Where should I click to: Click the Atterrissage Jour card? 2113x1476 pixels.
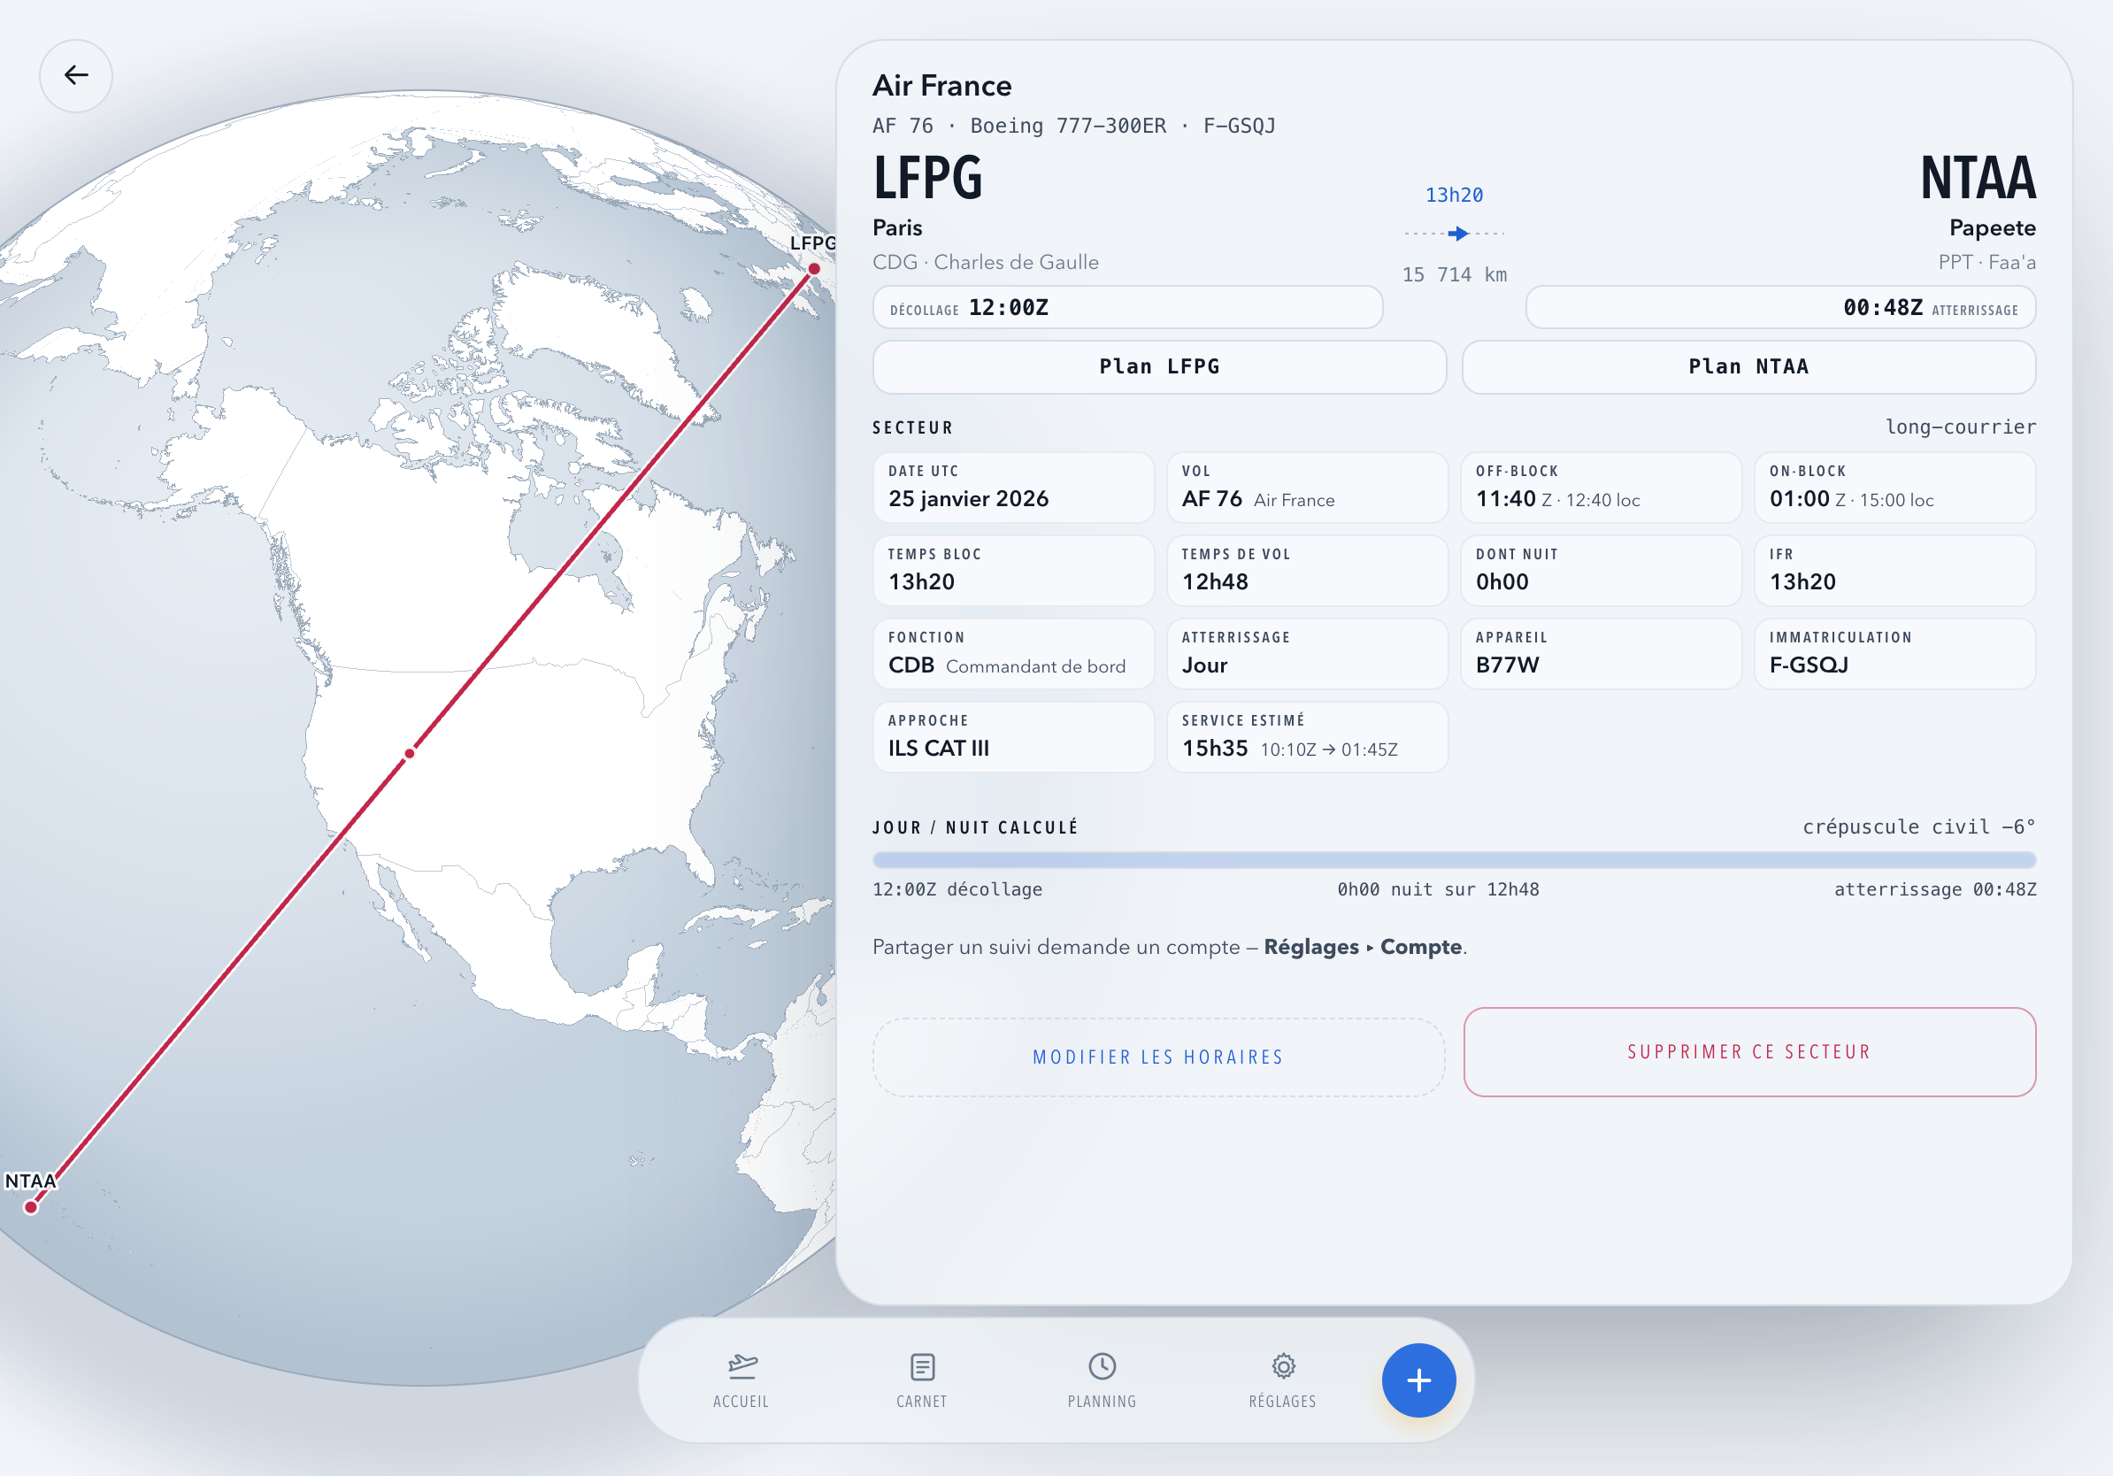pos(1307,653)
